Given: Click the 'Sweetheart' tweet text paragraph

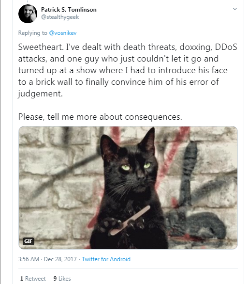Looking at the screenshot, I should 128,70.
